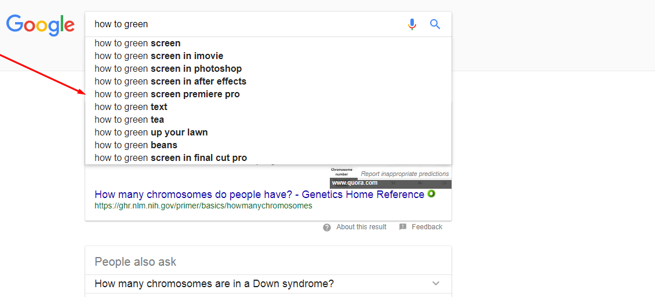Click the green circle icon beside Genetics Home Reference
Image resolution: width=655 pixels, height=297 pixels.
coord(431,193)
